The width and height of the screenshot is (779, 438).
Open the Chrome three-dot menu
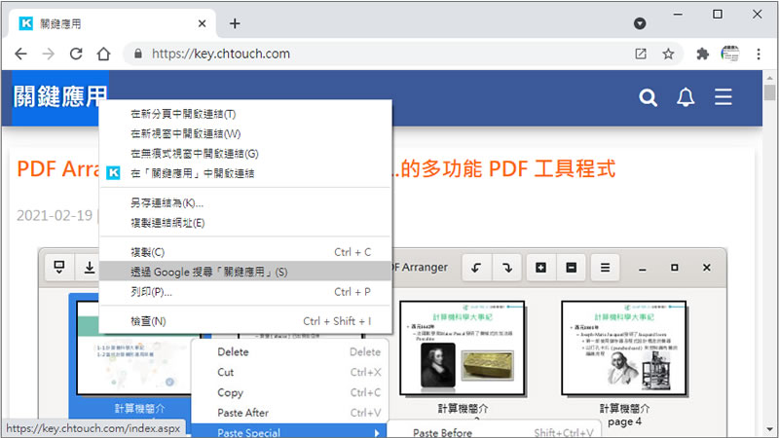[x=759, y=54]
